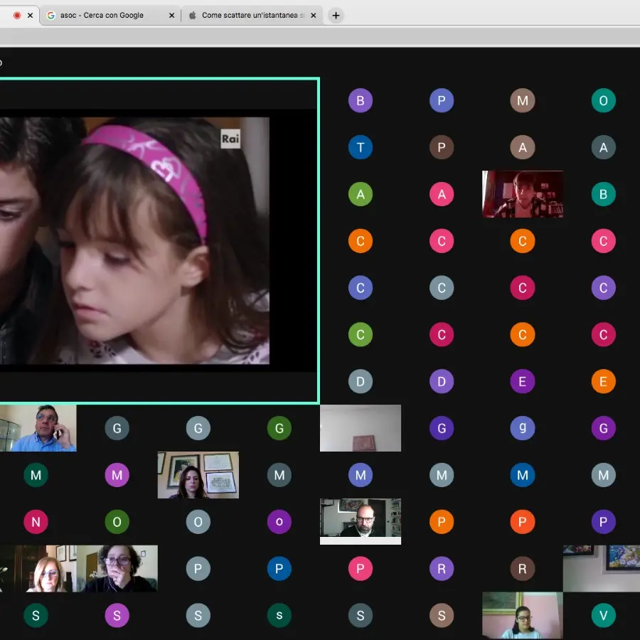Select video of young man in plaid shirt
This screenshot has width=640, height=640.
(522, 194)
